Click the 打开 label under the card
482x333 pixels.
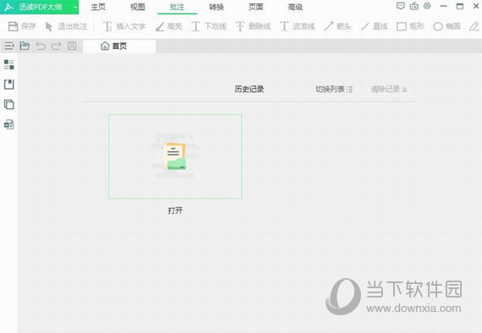(175, 210)
